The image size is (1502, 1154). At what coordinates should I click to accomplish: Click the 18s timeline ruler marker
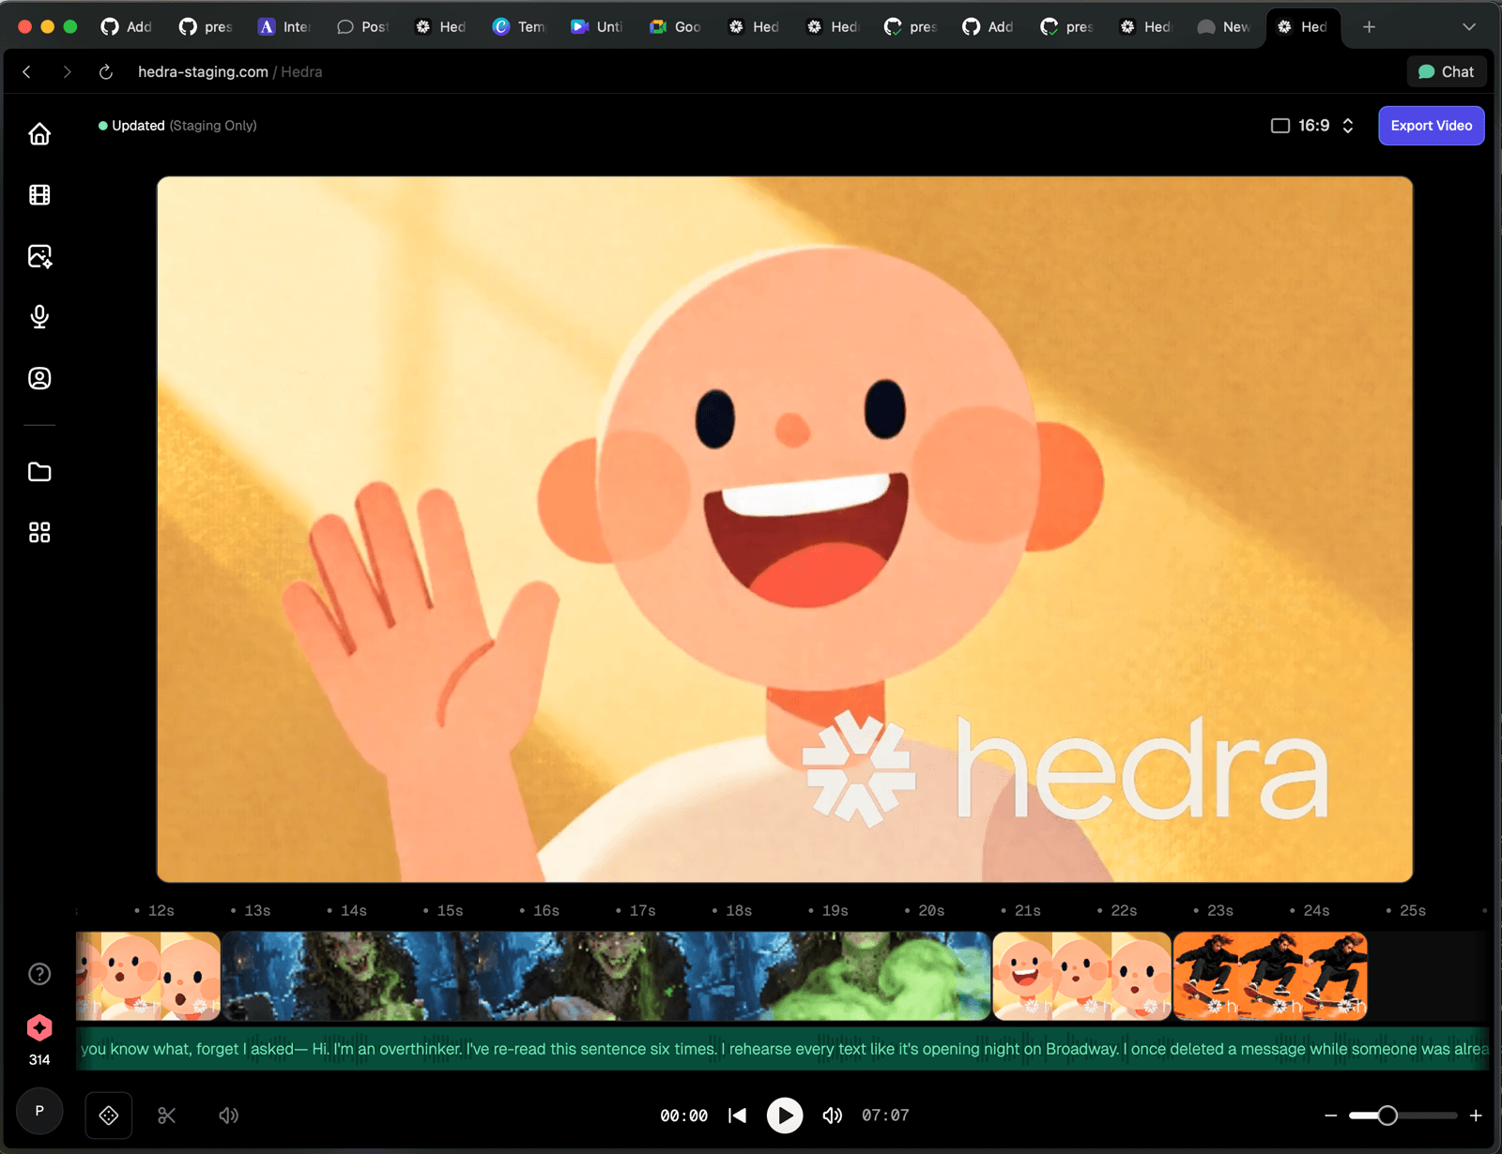734,911
